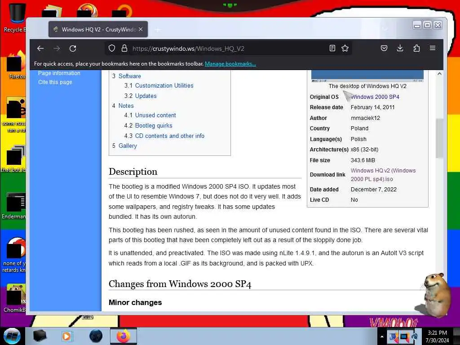
Task: Open the Windows HQ v2 iso download link
Action: click(383, 175)
